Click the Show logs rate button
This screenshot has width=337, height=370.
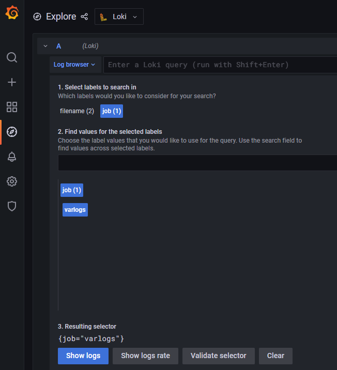click(x=145, y=356)
